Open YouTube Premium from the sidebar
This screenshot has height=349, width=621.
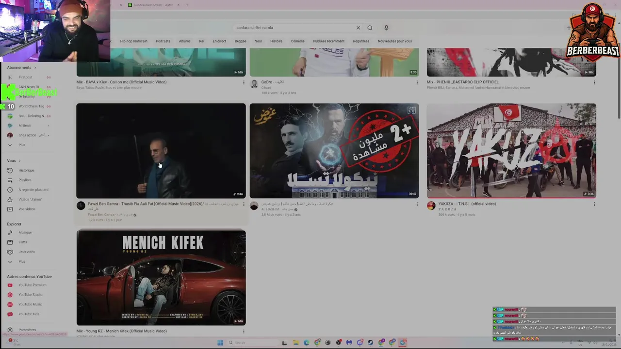point(27,285)
